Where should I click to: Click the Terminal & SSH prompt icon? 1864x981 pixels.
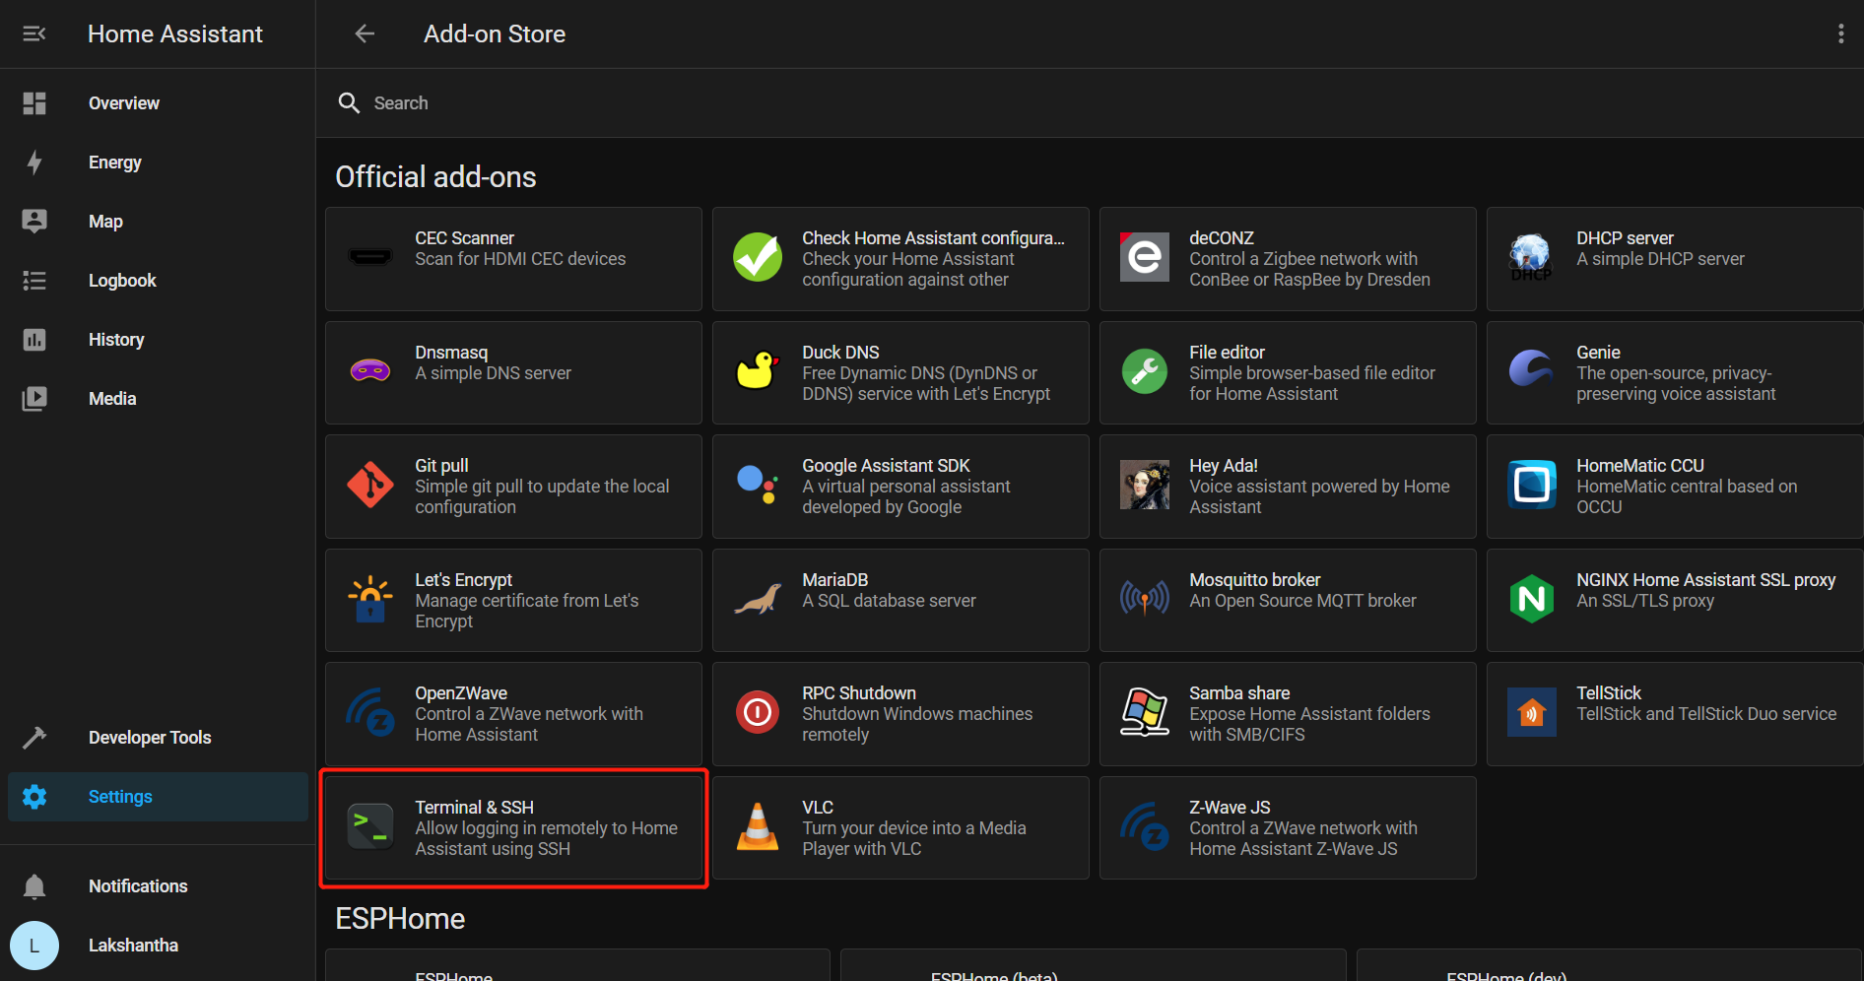[370, 826]
